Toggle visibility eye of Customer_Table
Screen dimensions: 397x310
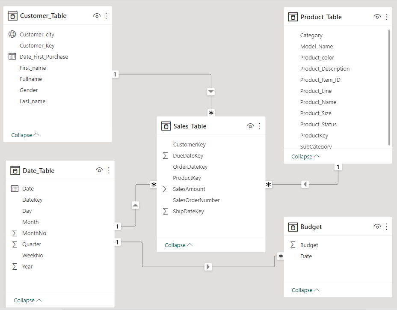97,16
